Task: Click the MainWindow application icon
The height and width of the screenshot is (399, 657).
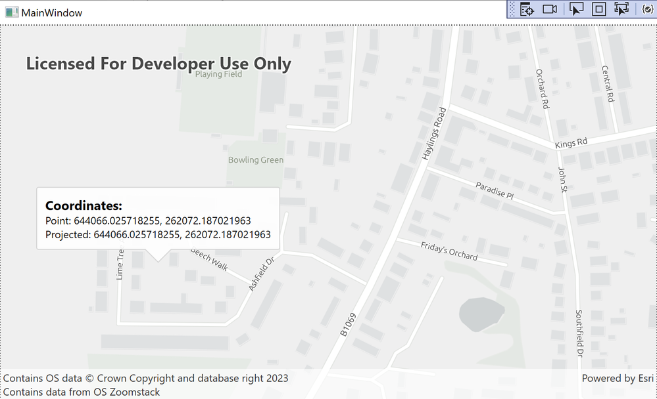Action: click(12, 12)
